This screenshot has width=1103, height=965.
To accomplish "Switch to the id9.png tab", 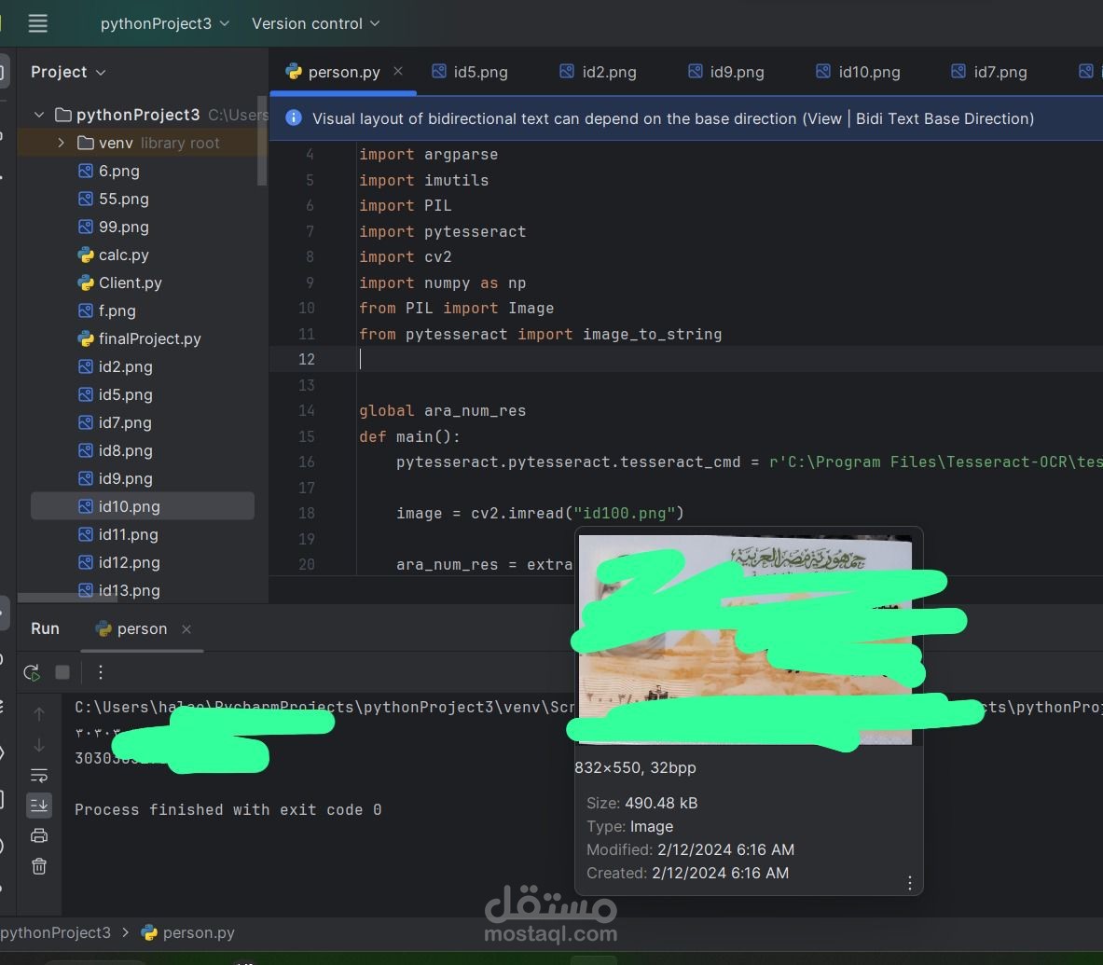I will 737,72.
